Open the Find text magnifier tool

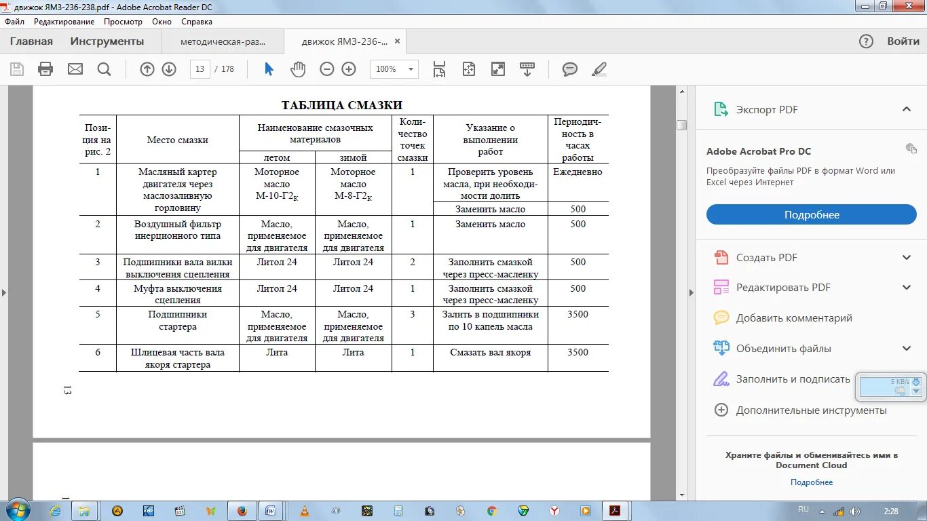click(104, 69)
